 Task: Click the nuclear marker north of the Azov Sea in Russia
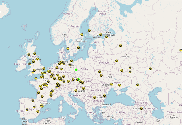[x=137, y=85]
